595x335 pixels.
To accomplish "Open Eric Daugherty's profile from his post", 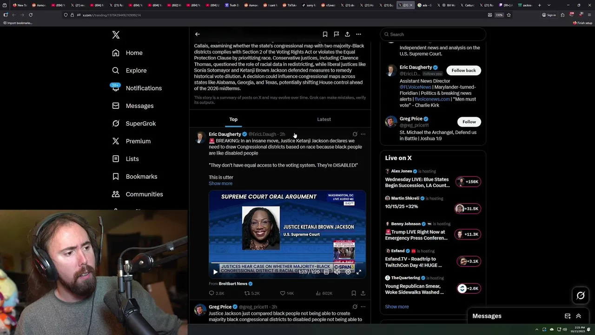I will click(225, 134).
